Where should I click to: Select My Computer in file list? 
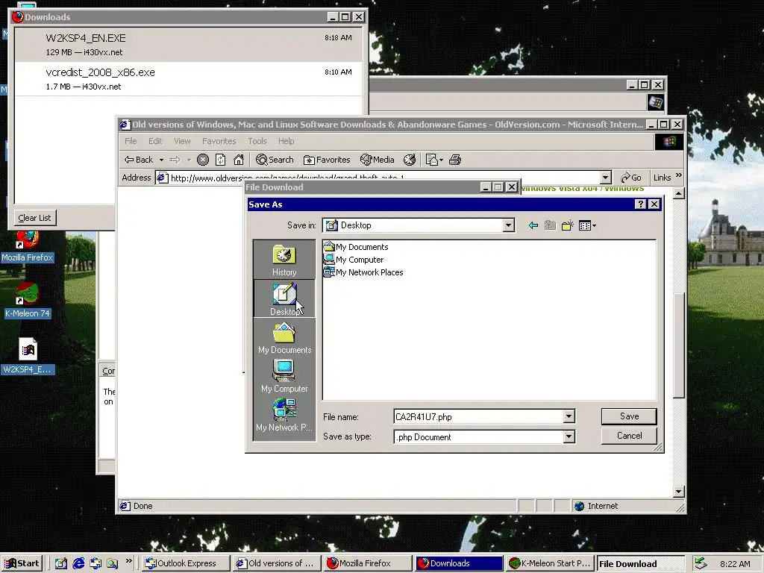click(354, 260)
